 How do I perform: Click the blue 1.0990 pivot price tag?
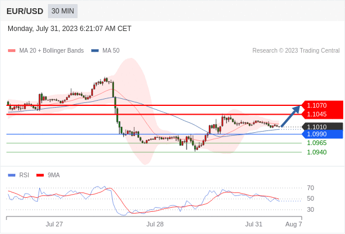pyautogui.click(x=322, y=134)
